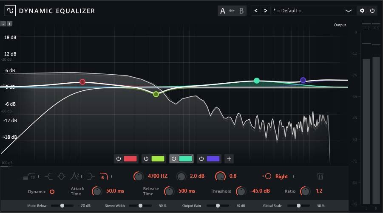The image size is (383, 213).
Task: Toggle power for the purple band
Action: point(201,159)
